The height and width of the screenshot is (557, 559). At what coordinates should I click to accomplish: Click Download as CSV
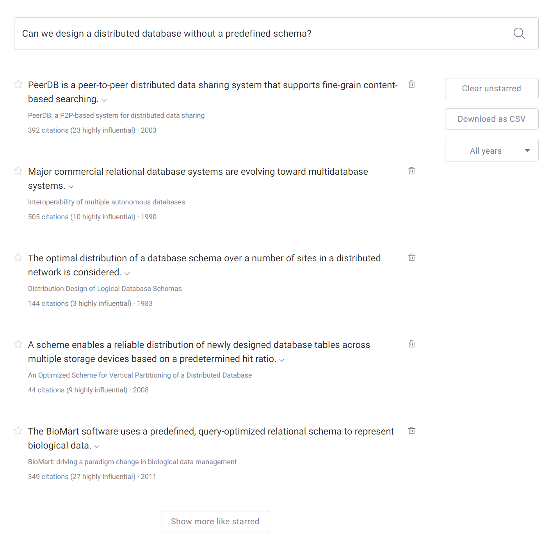coord(491,119)
